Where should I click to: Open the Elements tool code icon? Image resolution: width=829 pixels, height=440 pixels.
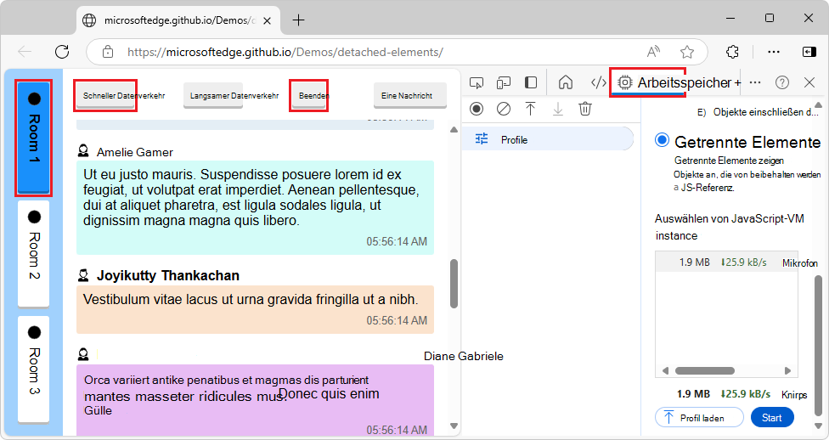pos(598,82)
